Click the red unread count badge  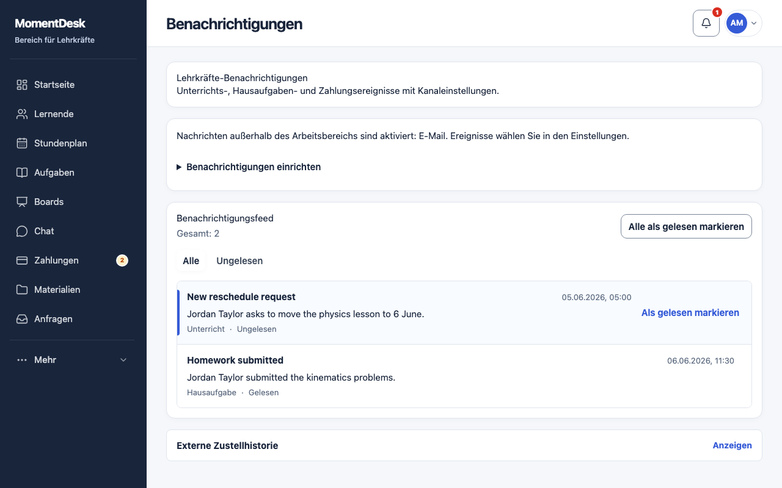pos(717,12)
